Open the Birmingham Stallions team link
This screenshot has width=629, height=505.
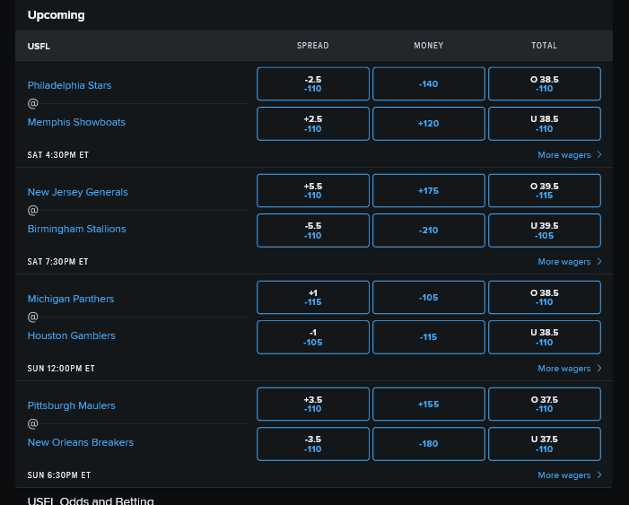click(x=76, y=229)
